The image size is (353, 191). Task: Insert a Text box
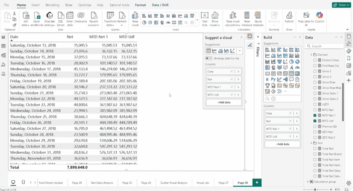click(x=204, y=19)
